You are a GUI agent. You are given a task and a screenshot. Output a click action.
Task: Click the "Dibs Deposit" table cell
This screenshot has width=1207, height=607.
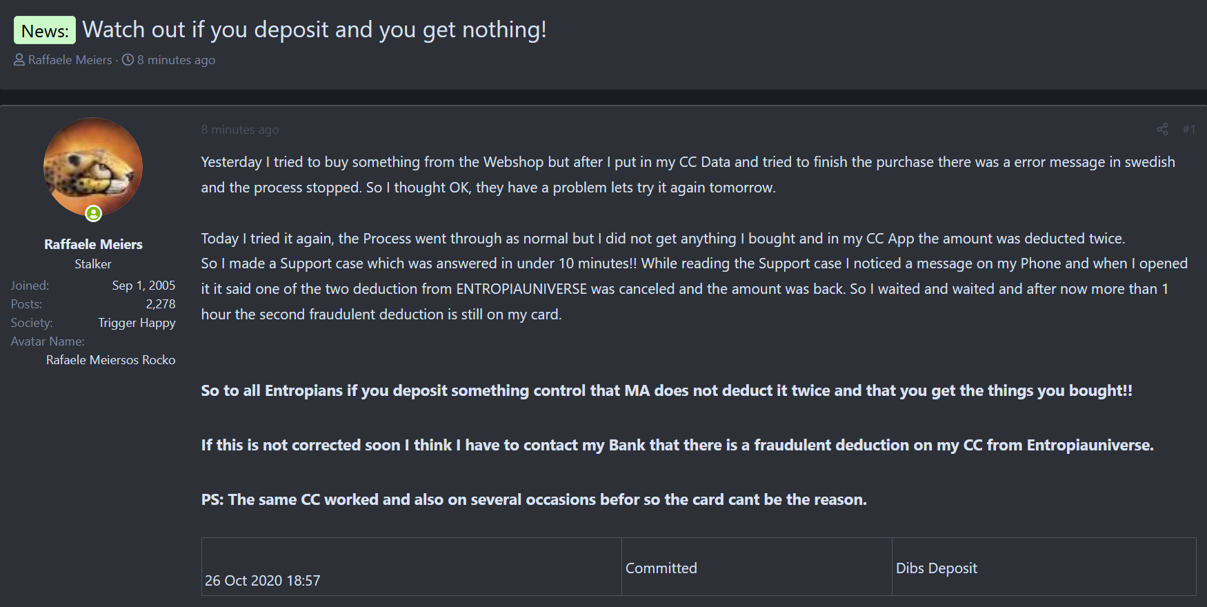(x=936, y=568)
